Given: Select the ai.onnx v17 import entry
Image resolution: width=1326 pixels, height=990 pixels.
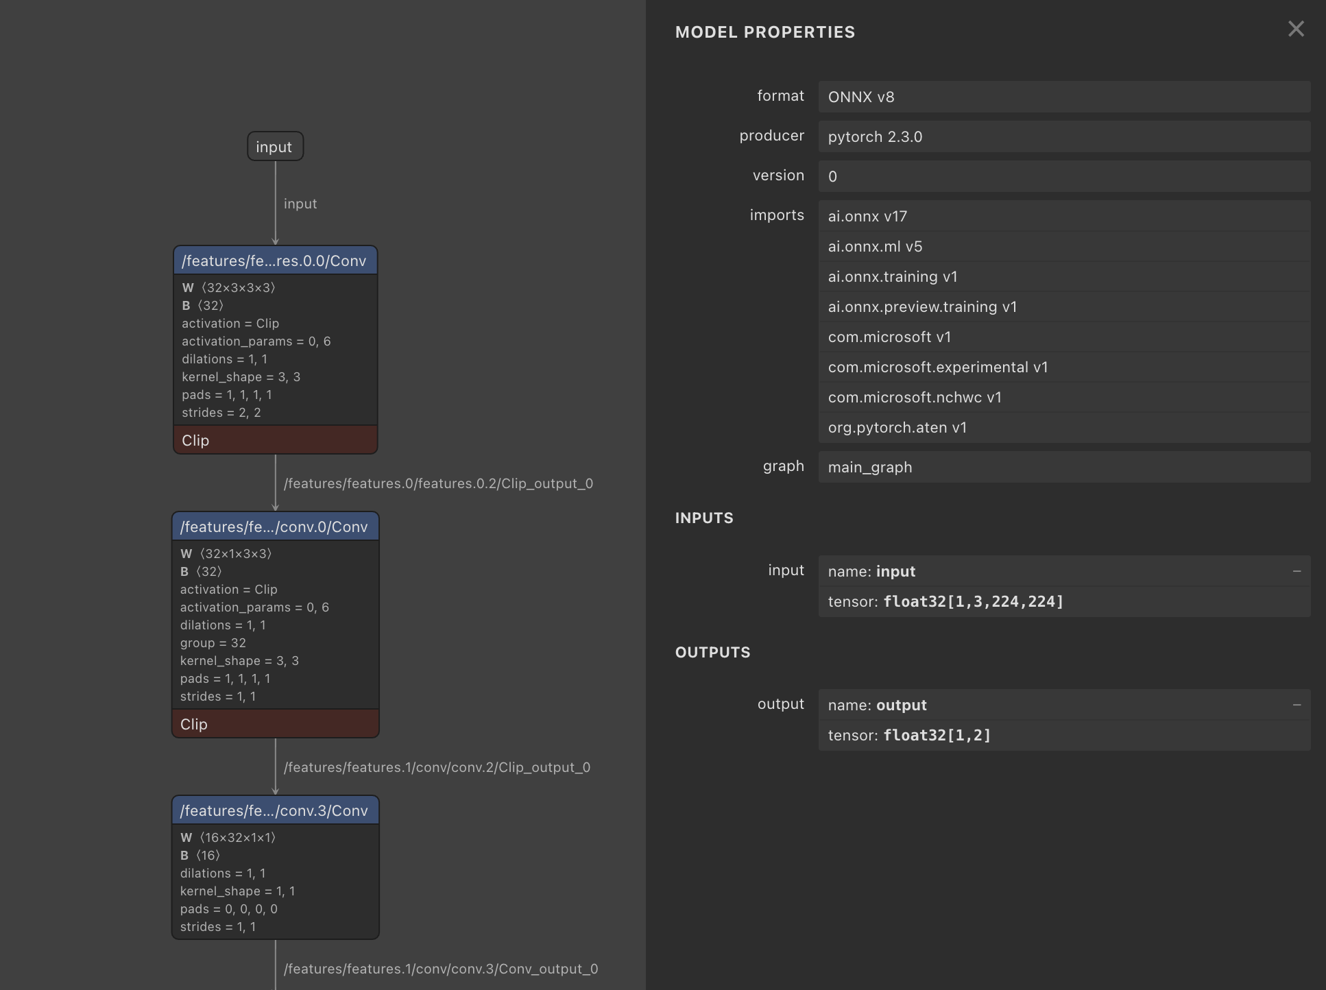Looking at the screenshot, I should [x=1064, y=216].
